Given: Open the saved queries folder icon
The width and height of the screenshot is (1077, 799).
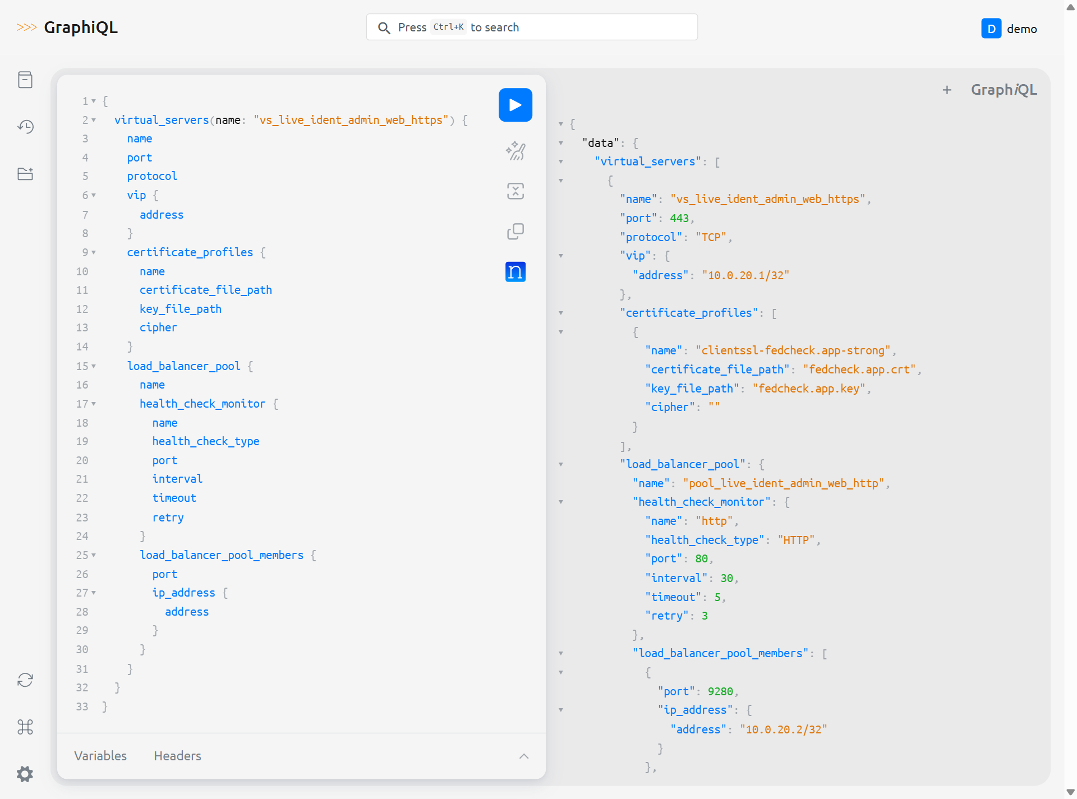Looking at the screenshot, I should coord(25,174).
